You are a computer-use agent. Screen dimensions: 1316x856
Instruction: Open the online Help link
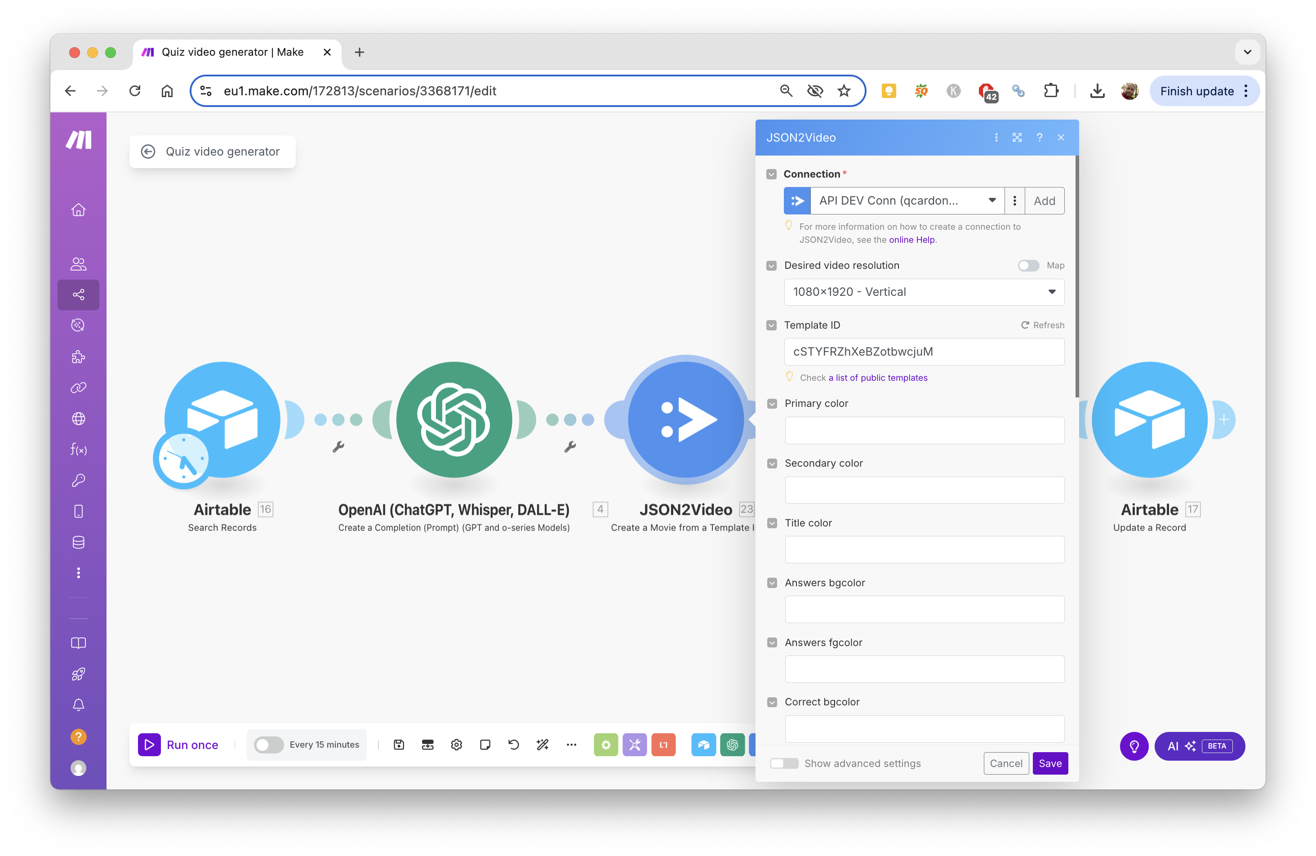point(912,240)
